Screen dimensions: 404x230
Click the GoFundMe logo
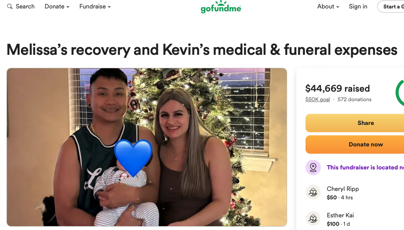221,7
